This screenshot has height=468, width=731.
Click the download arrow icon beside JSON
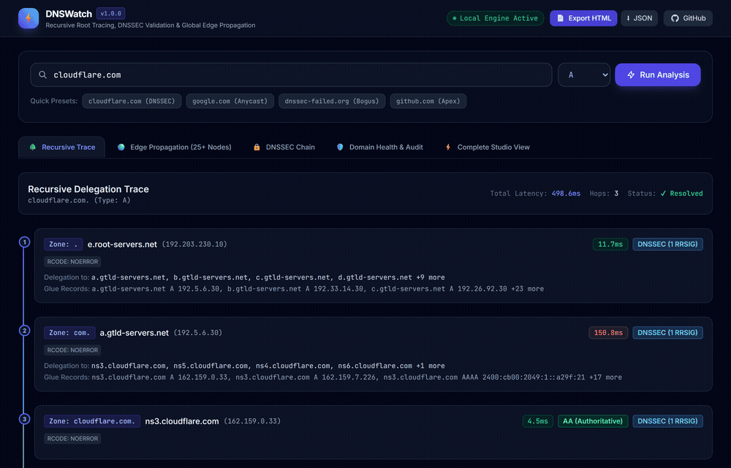tap(628, 18)
